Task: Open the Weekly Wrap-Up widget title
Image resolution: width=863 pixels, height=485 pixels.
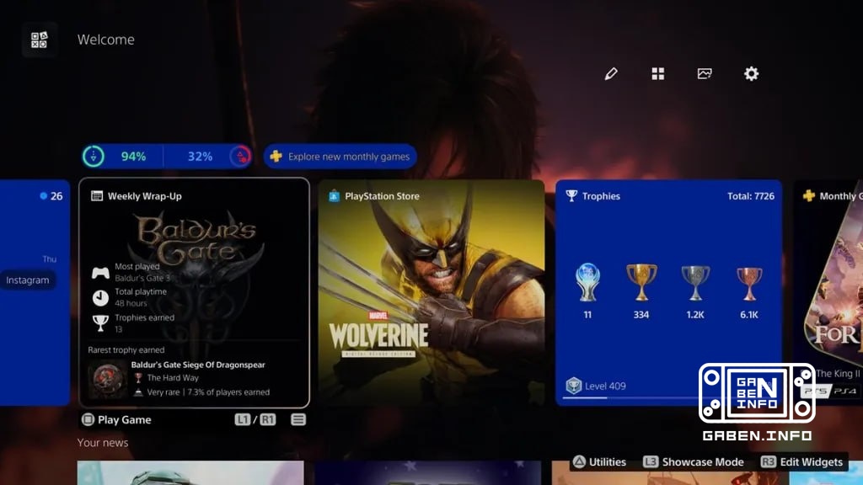Action: coord(145,196)
